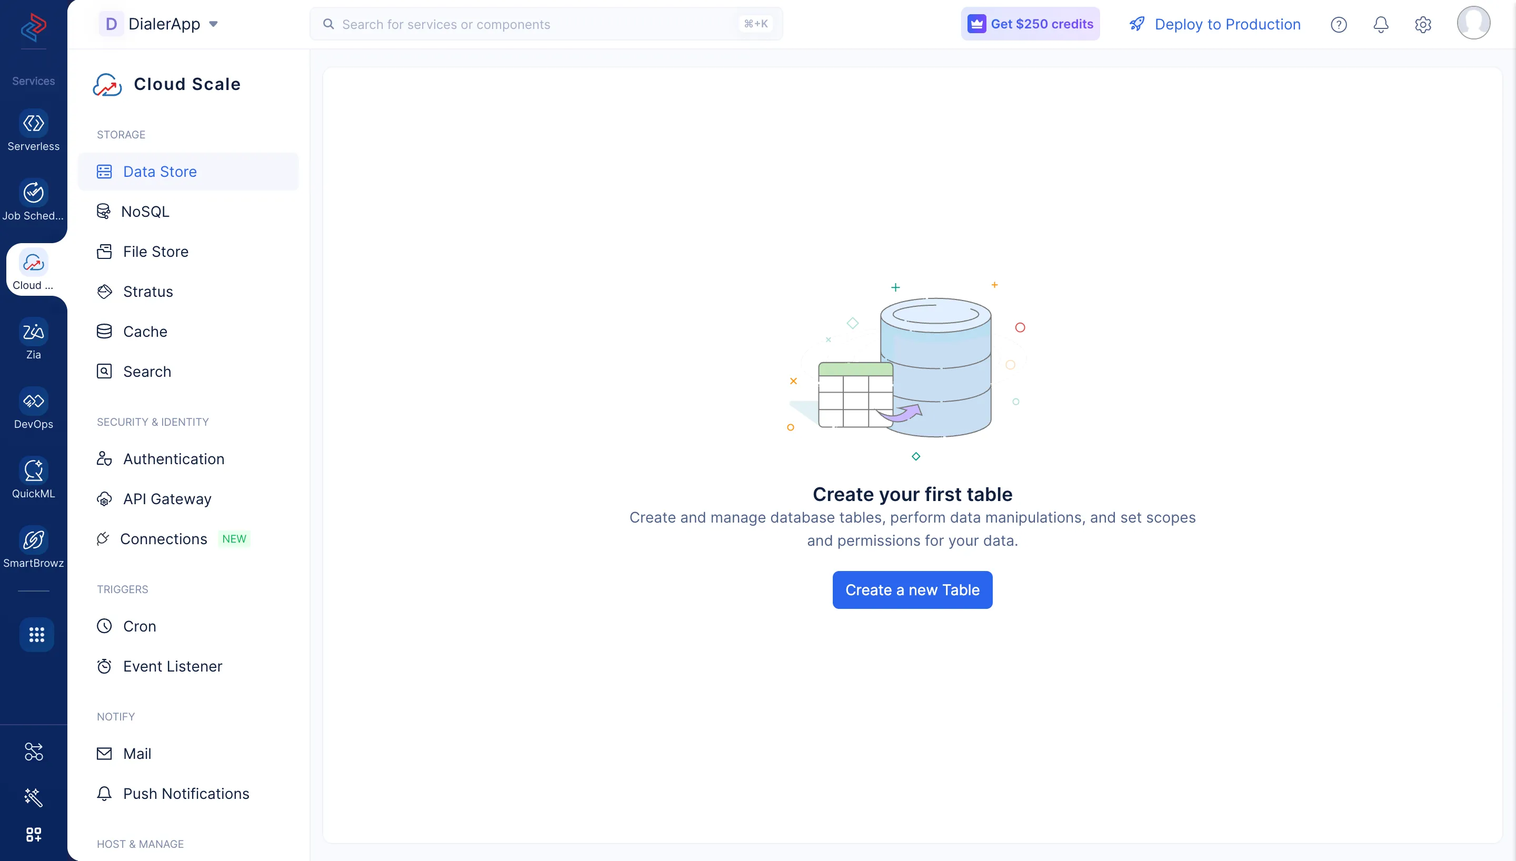Click the search services input field

[x=532, y=24]
